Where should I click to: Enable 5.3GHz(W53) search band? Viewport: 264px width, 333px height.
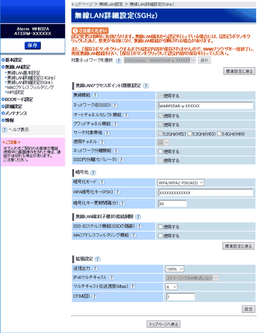click(190, 134)
